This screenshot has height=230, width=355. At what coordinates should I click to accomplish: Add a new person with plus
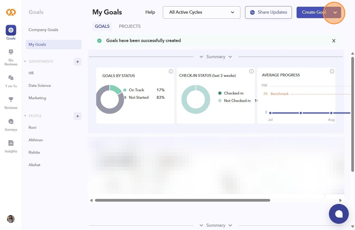77,116
